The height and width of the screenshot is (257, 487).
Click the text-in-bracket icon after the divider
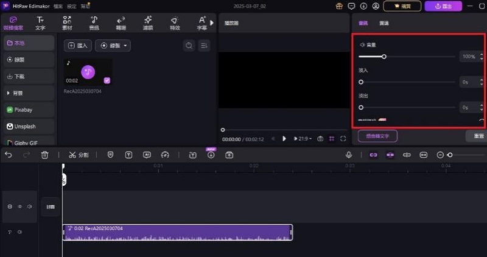point(192,155)
